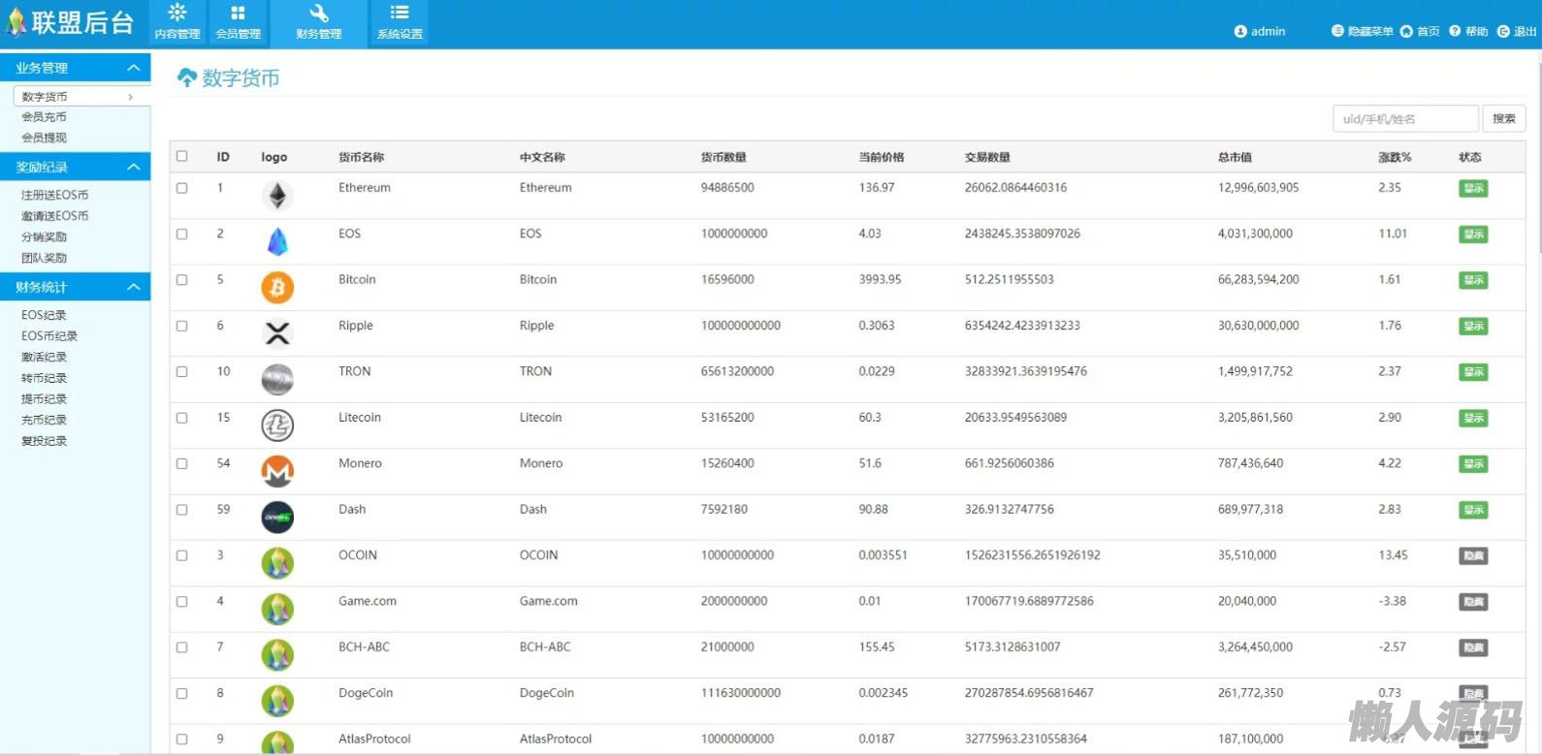Open the 内容管理 snowflake icon
Image resolution: width=1542 pixels, height=755 pixels.
[177, 14]
